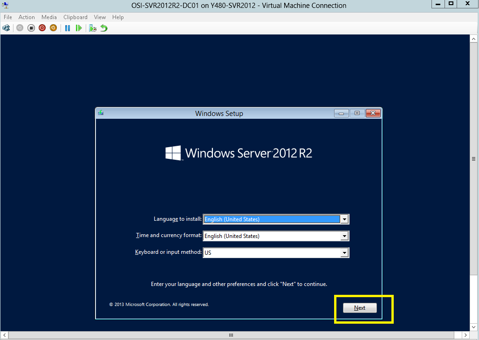Close the Virtual Machine Connection window
The height and width of the screenshot is (340, 479).
pos(467,4)
